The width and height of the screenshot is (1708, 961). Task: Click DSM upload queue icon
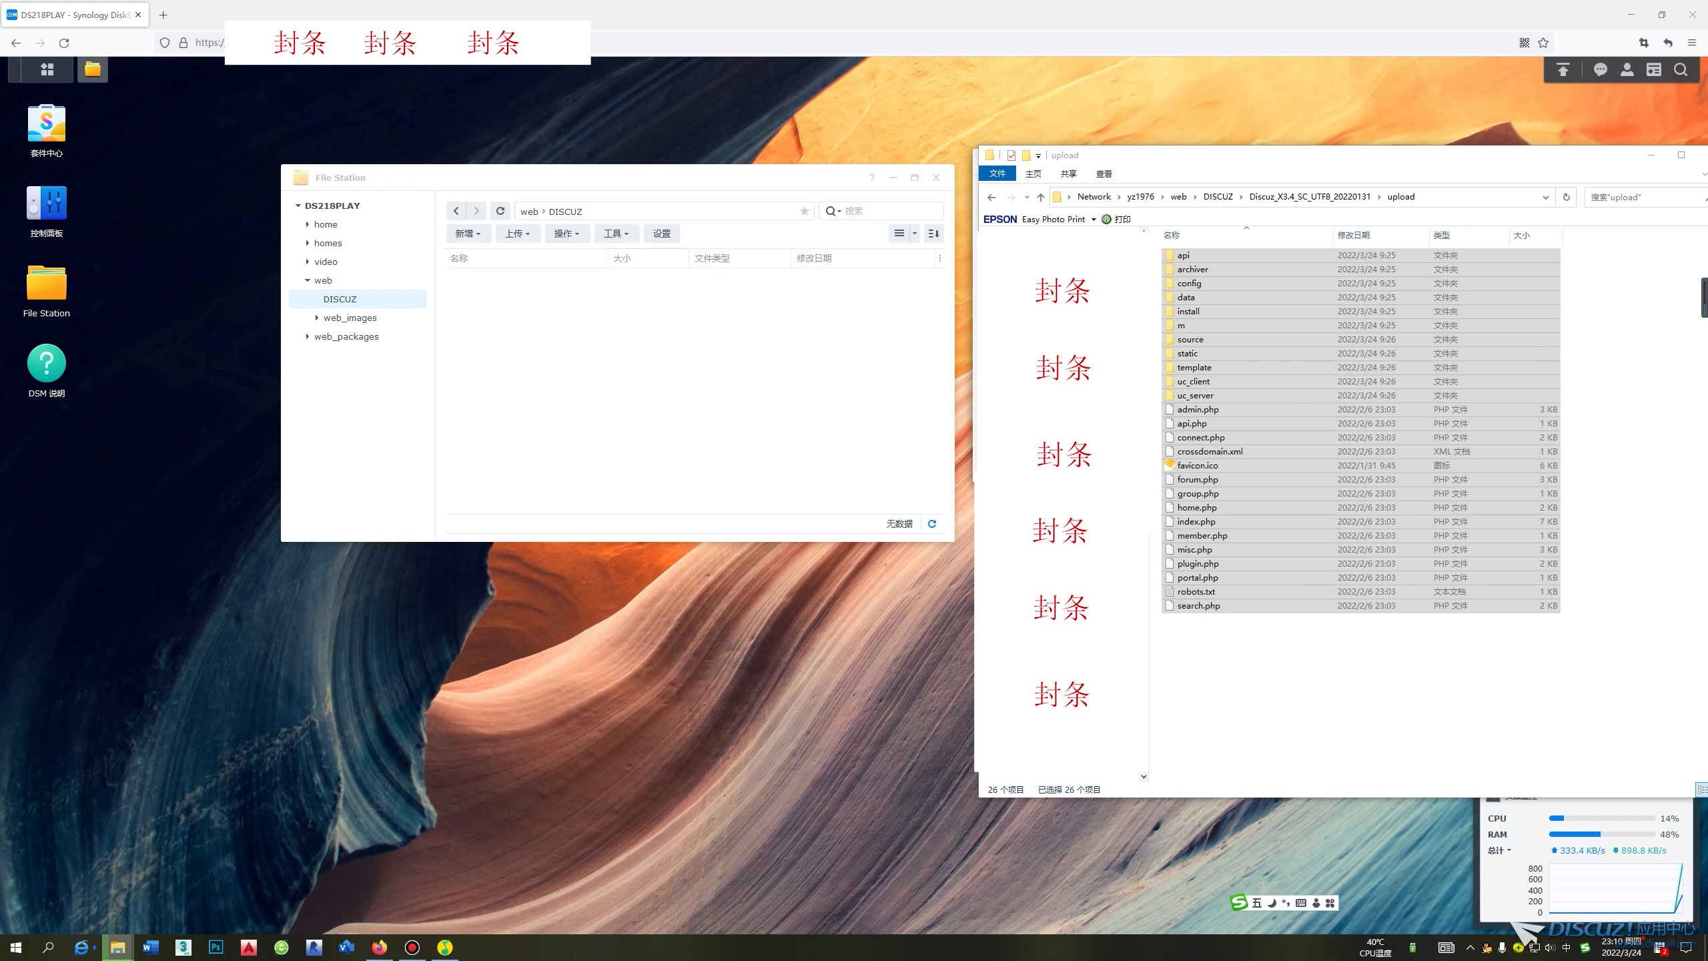pos(1563,69)
